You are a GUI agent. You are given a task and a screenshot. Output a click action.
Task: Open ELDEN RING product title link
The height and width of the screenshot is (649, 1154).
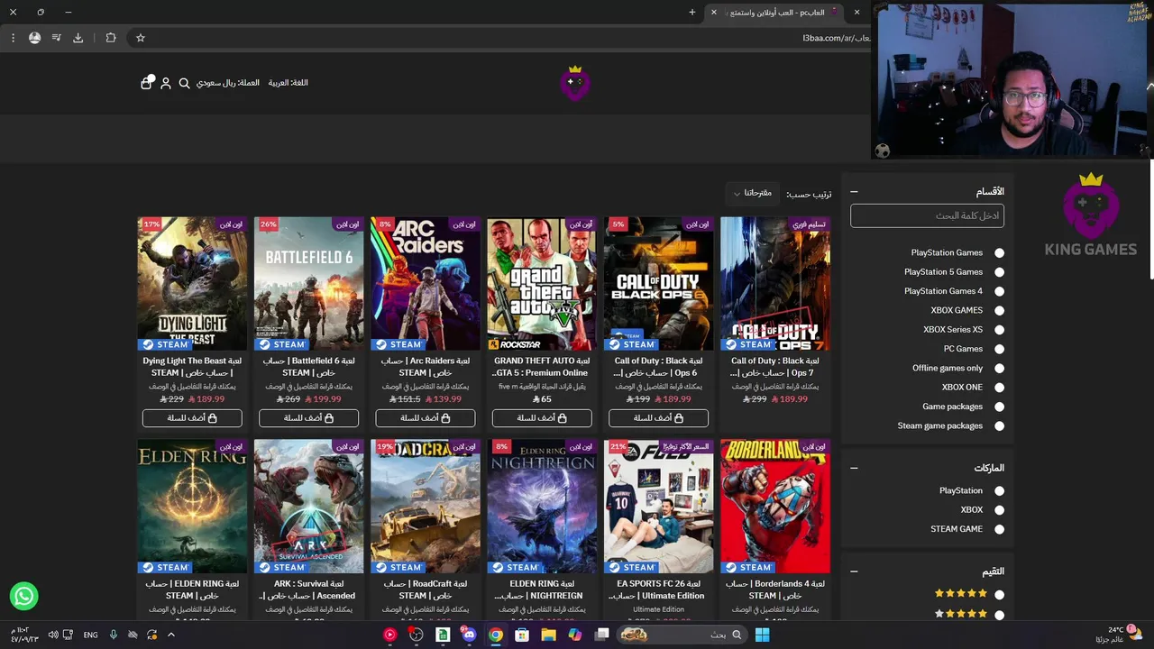tap(192, 590)
